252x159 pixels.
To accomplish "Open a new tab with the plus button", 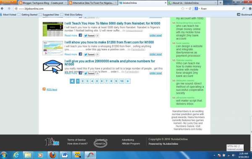I will [x=220, y=3].
